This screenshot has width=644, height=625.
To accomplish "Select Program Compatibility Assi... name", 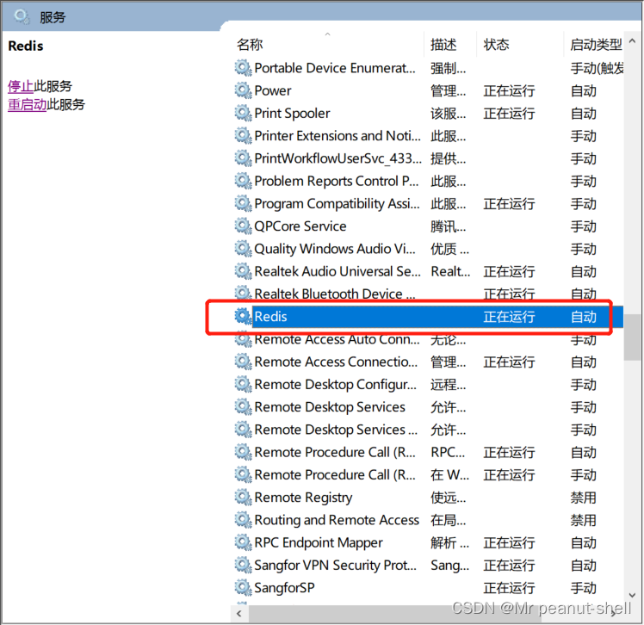I will 337,204.
